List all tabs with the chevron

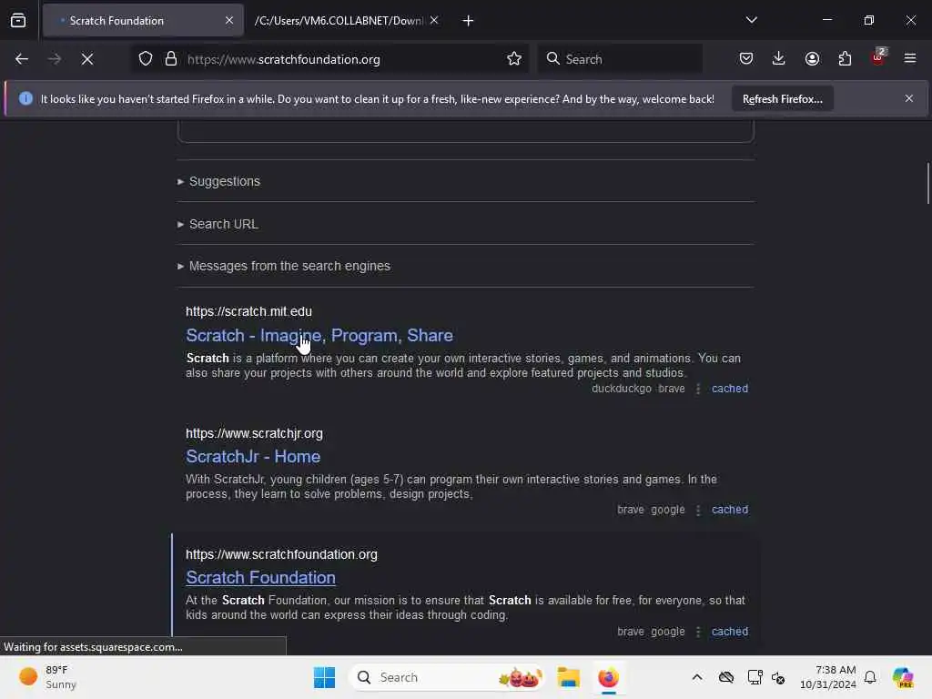point(751,20)
